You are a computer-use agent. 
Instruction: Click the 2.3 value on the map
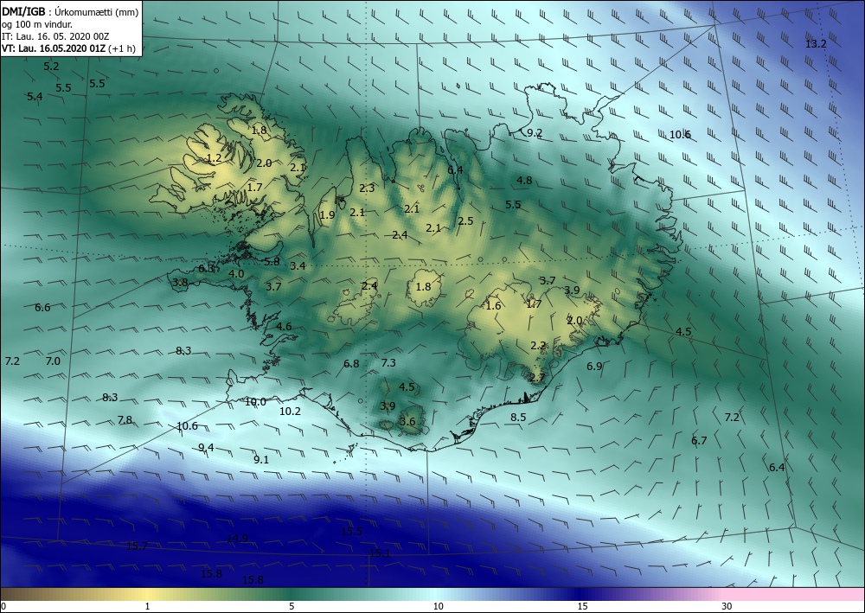click(x=367, y=188)
